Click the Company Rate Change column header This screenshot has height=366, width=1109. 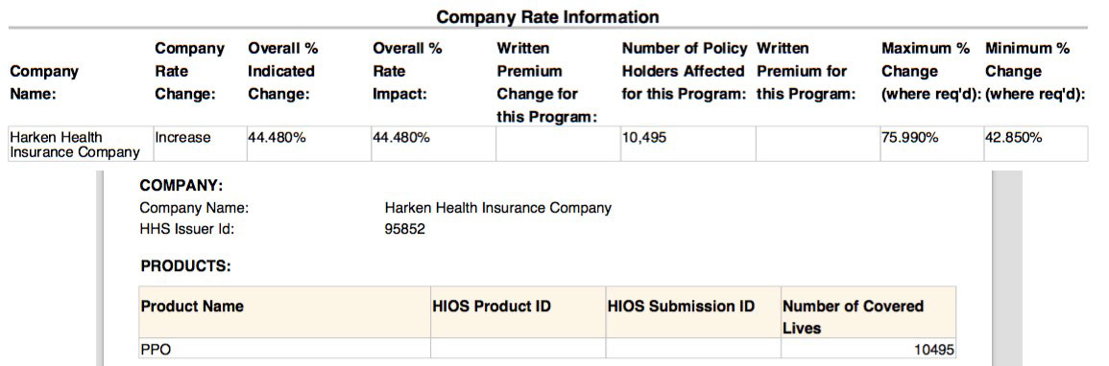tap(189, 71)
